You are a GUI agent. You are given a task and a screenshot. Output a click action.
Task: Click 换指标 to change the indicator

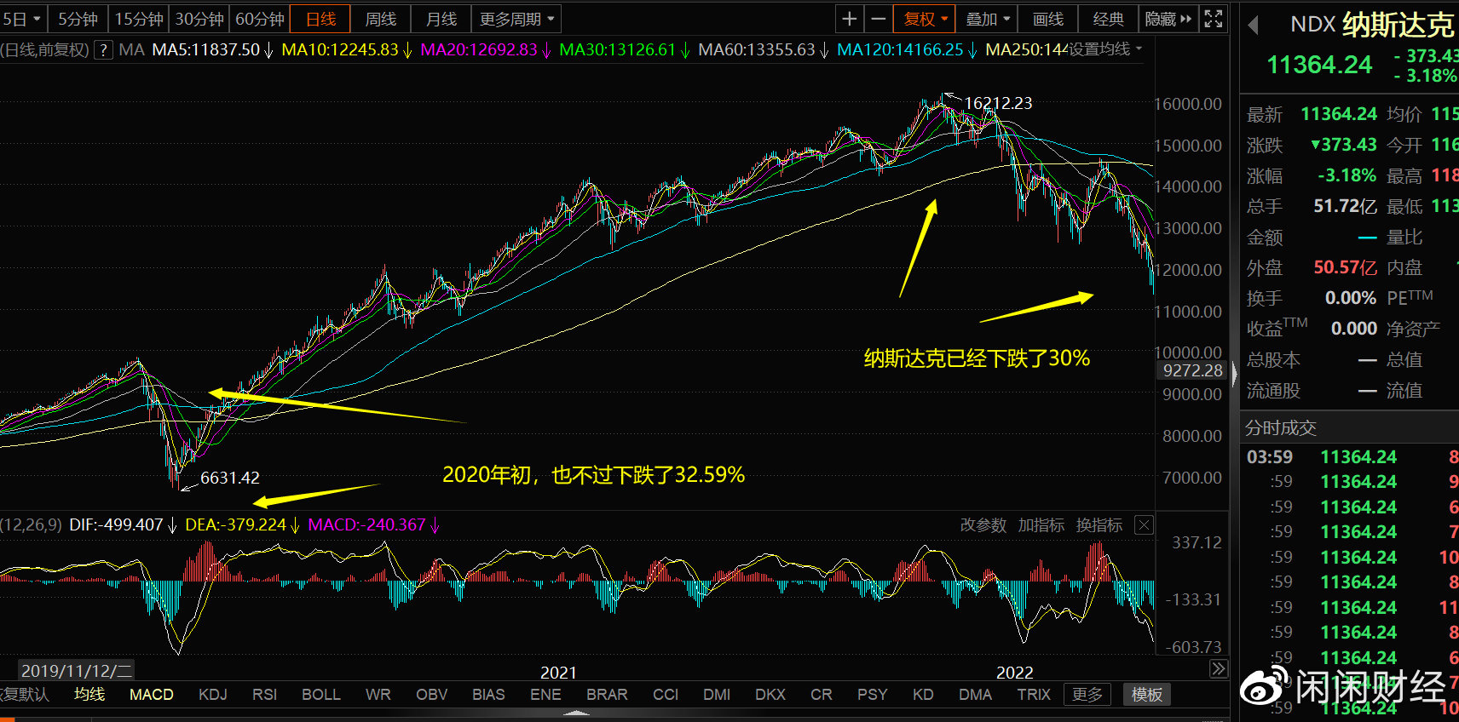1099,525
